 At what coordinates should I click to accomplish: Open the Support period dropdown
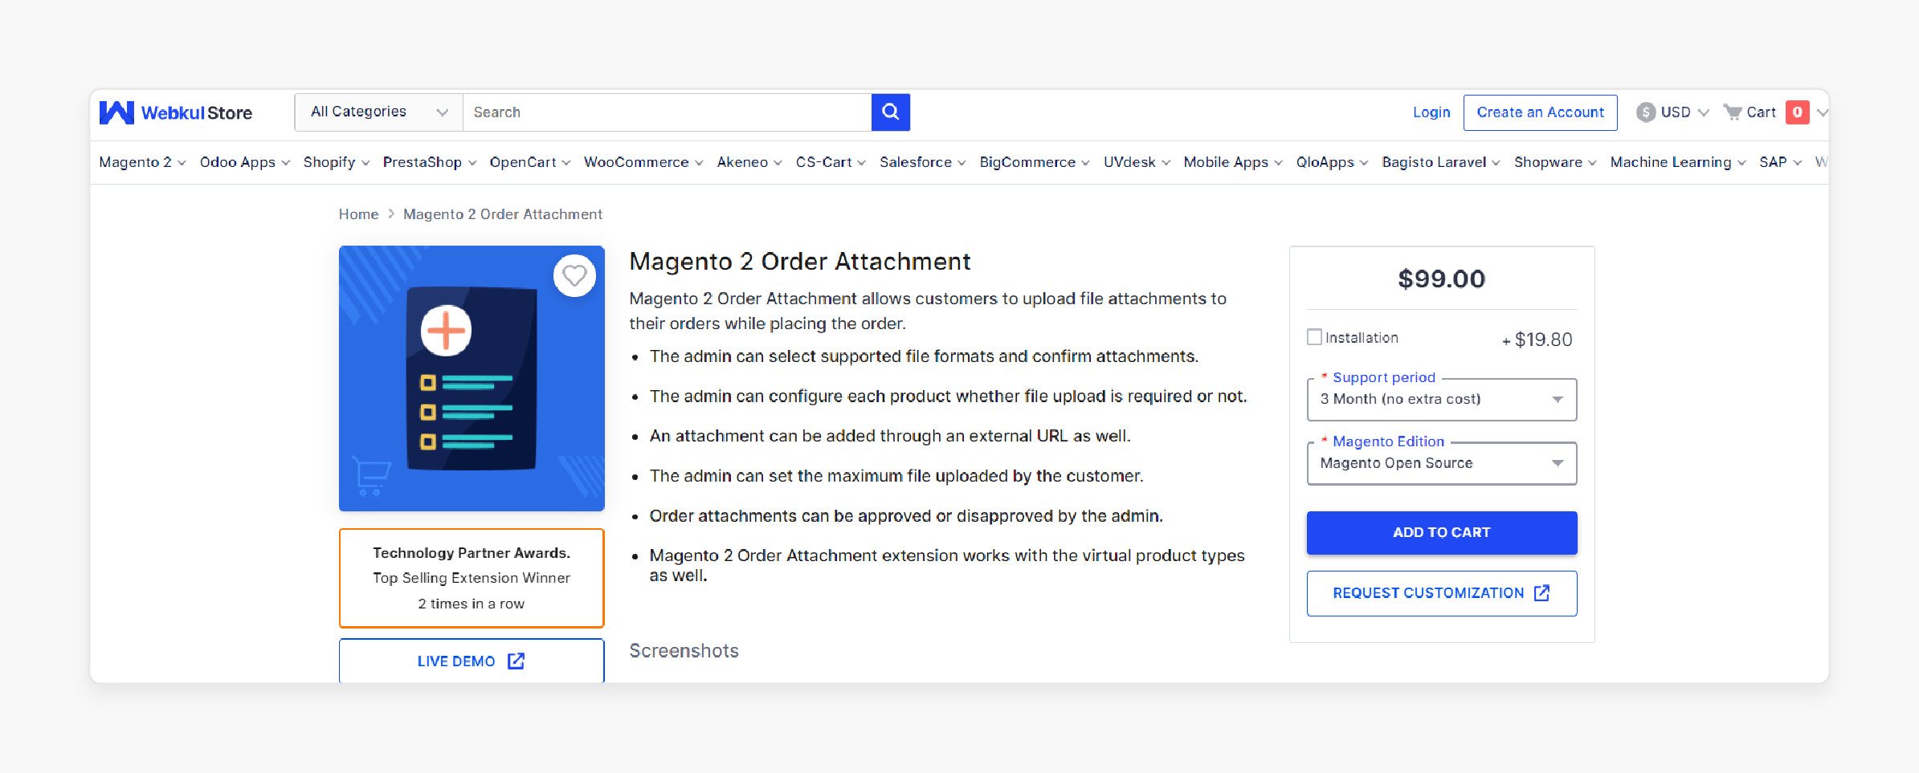[1442, 400]
